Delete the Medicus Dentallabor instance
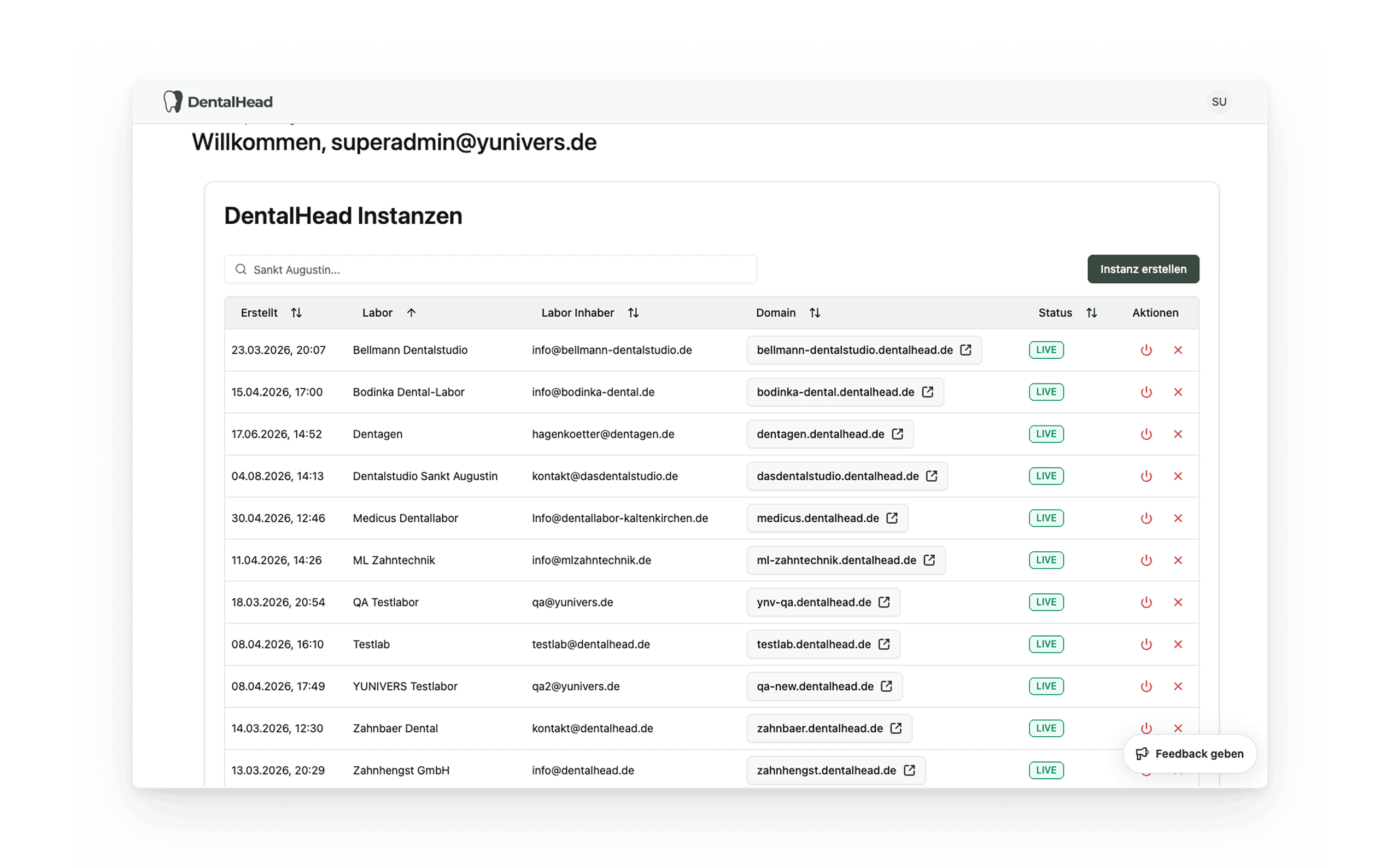Image resolution: width=1399 pixels, height=868 pixels. coord(1177,517)
